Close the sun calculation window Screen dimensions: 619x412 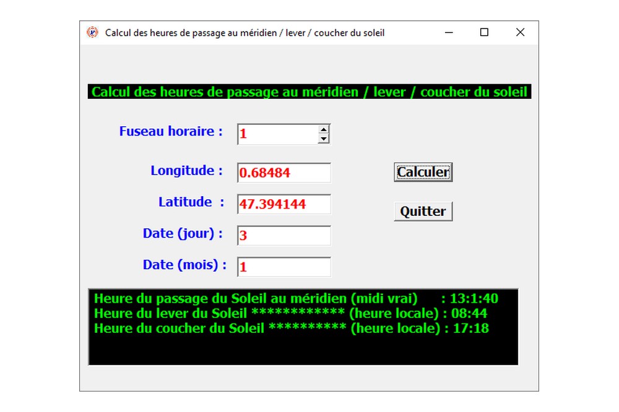pyautogui.click(x=521, y=32)
